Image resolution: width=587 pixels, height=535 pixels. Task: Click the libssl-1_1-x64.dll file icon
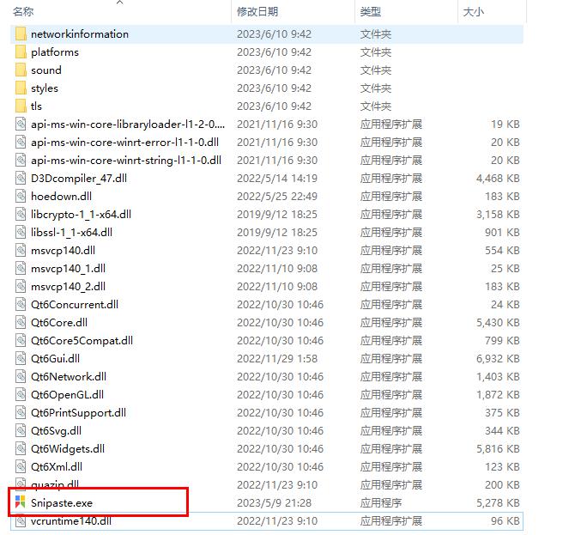pyautogui.click(x=21, y=233)
